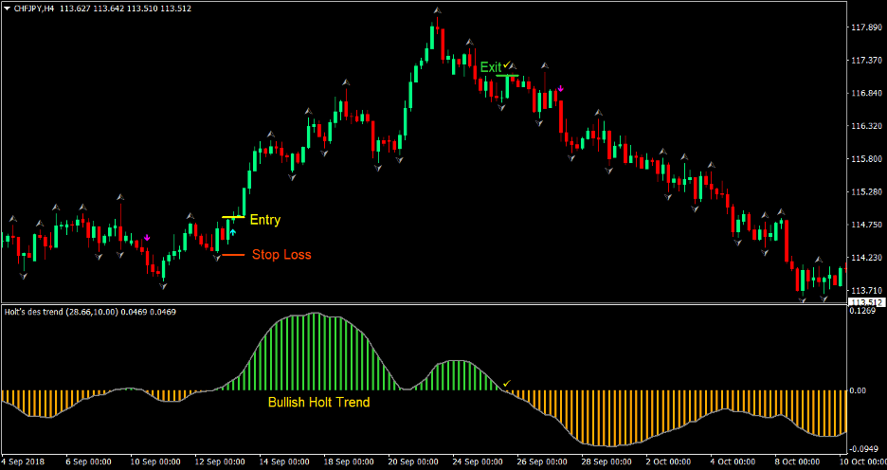Select the orange stop loss line
Image resolution: width=887 pixels, height=470 pixels.
tap(233, 255)
